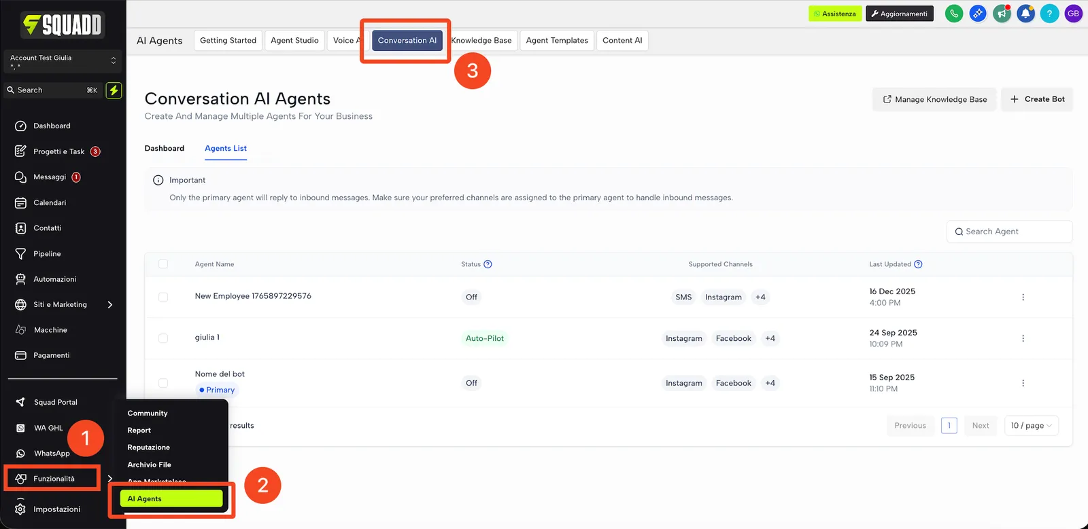This screenshot has height=529, width=1088.
Task: Open the Messaggi sidebar item
Action: [x=50, y=177]
